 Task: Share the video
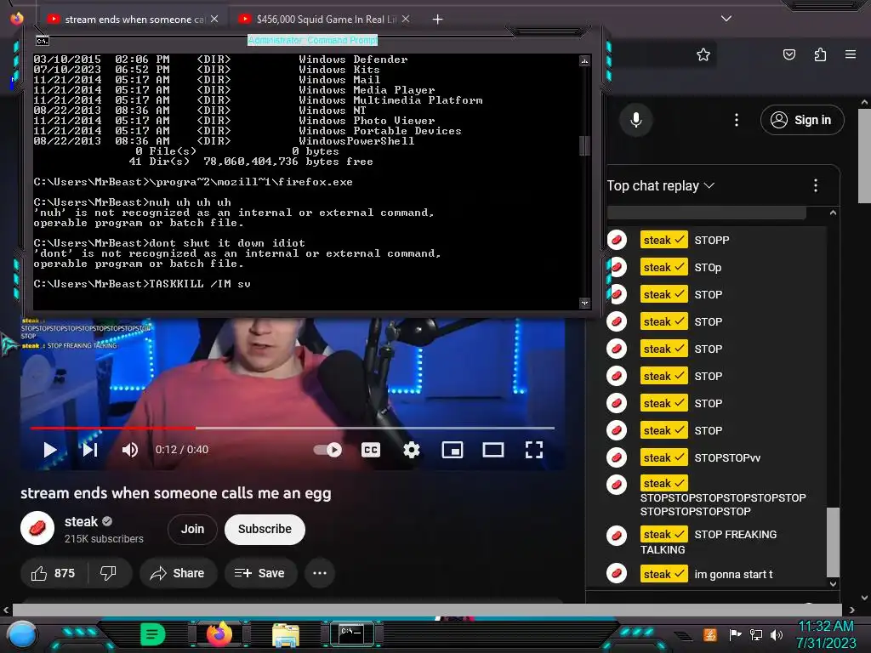tap(178, 573)
